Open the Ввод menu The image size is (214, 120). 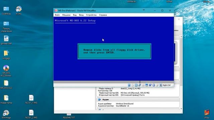[x=81, y=15]
